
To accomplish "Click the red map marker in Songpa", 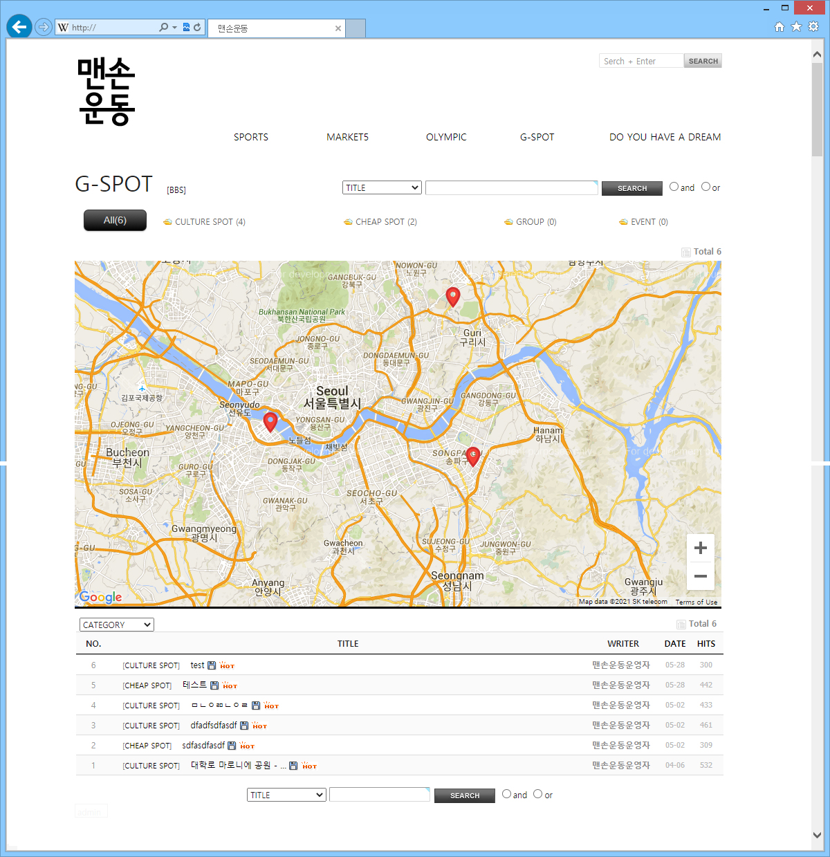I will point(473,456).
